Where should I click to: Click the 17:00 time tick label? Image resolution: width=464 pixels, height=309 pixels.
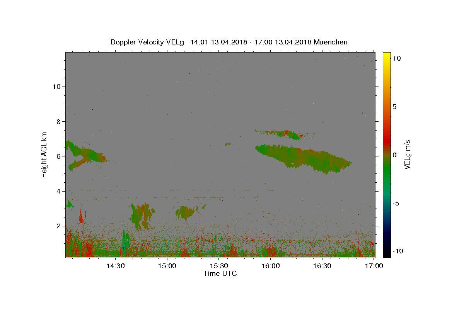(374, 266)
